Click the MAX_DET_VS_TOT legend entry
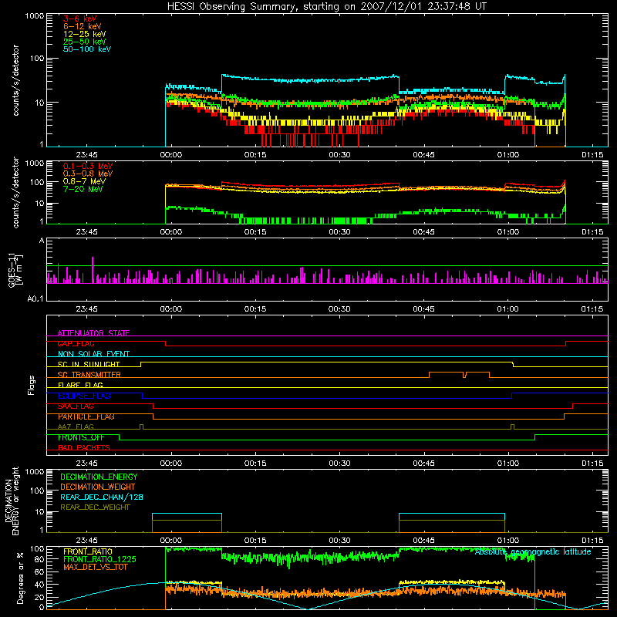Image resolution: width=617 pixels, height=617 pixels. click(x=95, y=567)
